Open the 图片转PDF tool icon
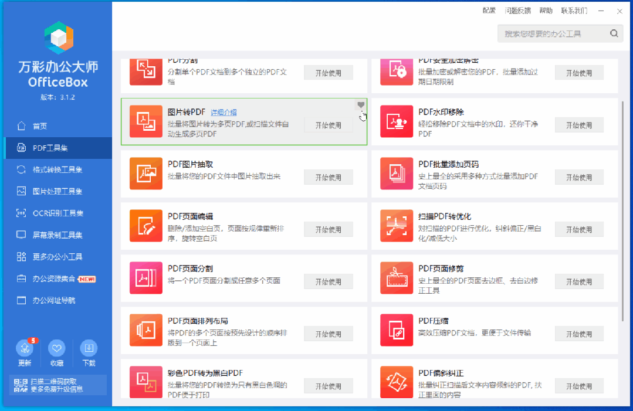This screenshot has height=411, width=633. pos(145,121)
